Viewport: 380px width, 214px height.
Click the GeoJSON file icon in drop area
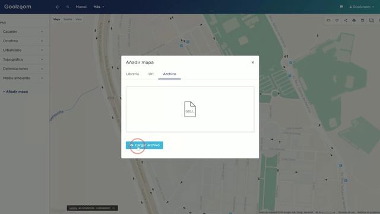(190, 109)
